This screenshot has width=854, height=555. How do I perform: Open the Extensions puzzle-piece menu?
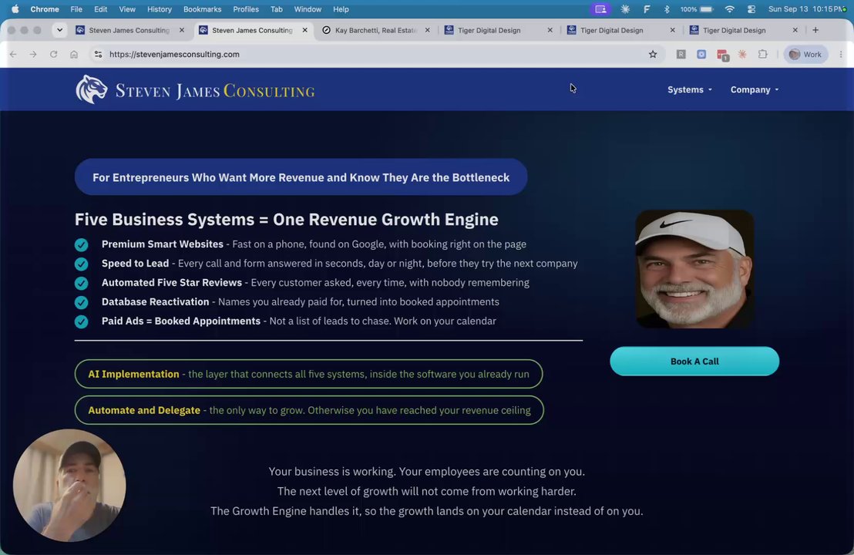pyautogui.click(x=762, y=55)
